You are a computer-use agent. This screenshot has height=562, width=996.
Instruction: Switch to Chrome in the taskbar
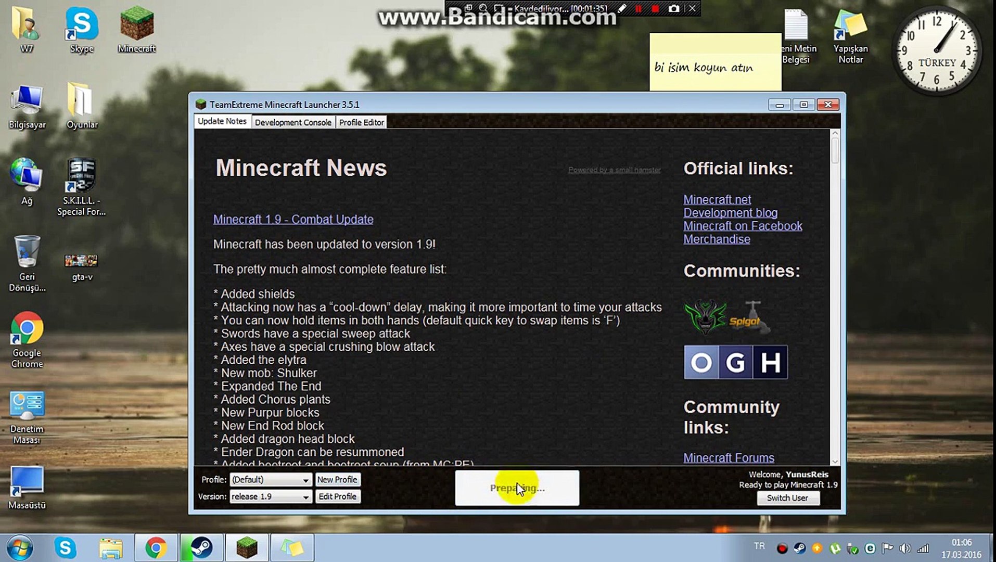156,548
